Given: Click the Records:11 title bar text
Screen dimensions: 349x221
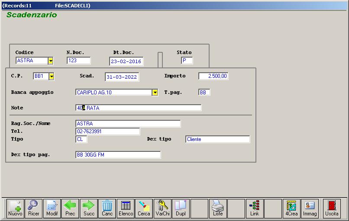Looking at the screenshot, I should [x=18, y=6].
